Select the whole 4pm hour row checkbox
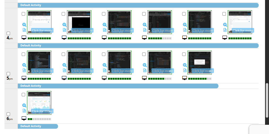269x134 pixels. pyautogui.click(x=8, y=33)
